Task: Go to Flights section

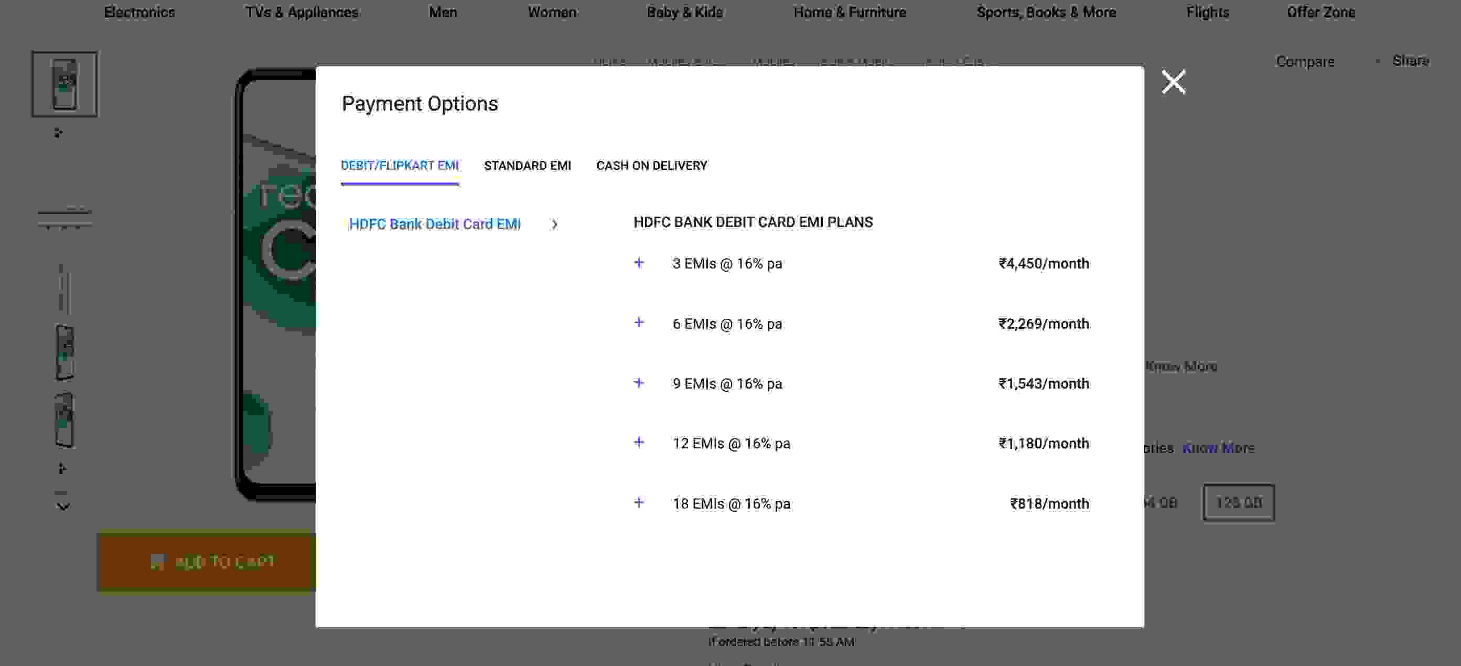Action: pyautogui.click(x=1208, y=12)
